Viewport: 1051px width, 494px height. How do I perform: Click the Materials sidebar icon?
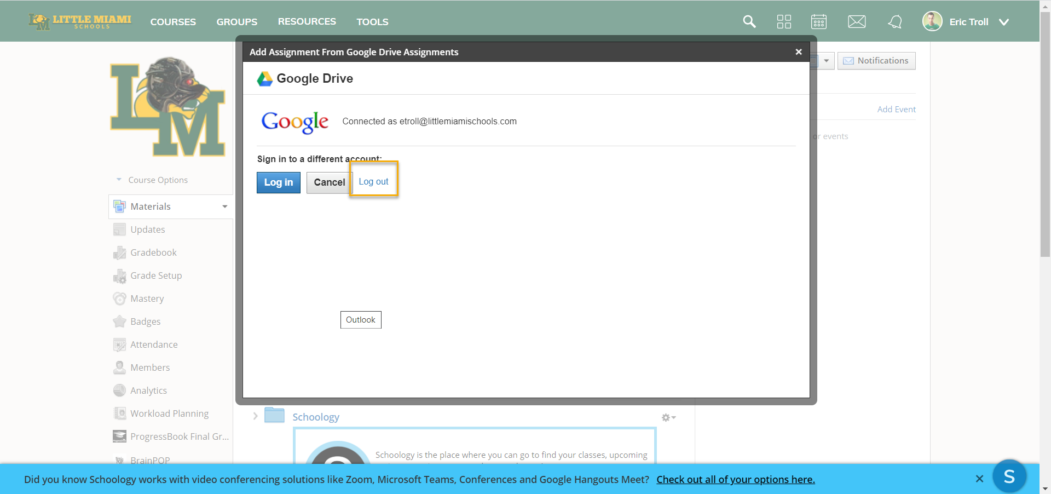[x=119, y=206]
